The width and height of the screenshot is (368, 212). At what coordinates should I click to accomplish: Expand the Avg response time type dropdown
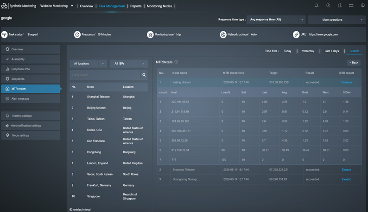point(276,20)
